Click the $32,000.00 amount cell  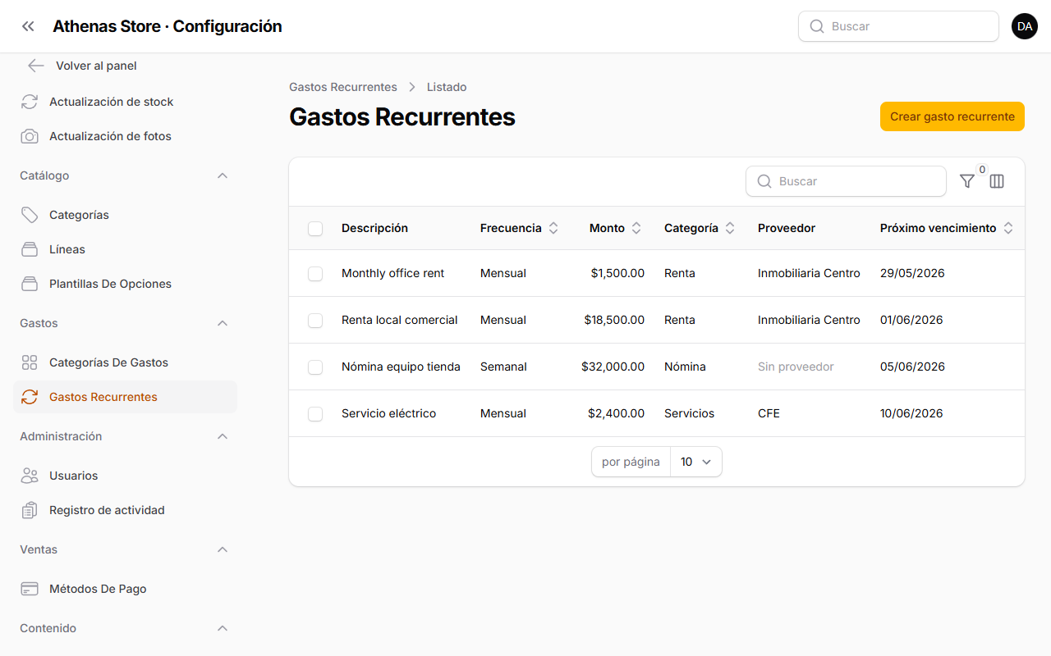(613, 367)
